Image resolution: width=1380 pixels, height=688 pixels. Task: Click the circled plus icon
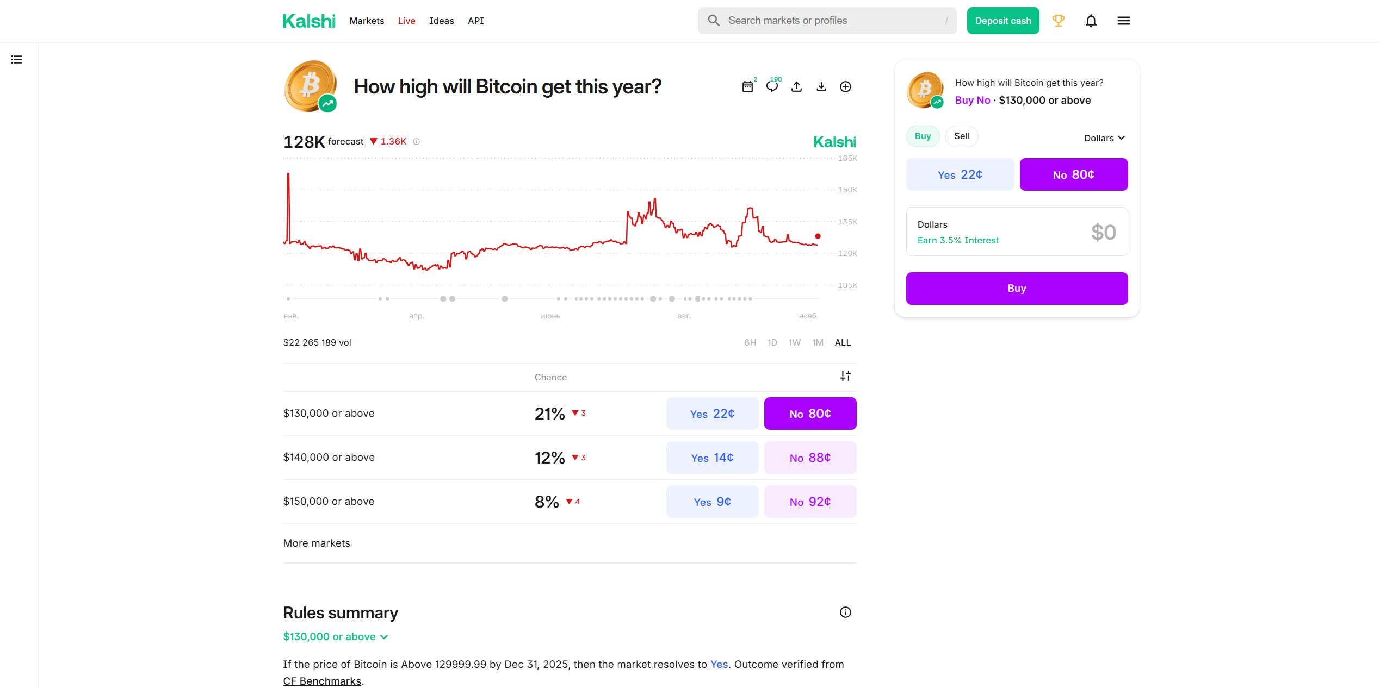click(x=845, y=87)
